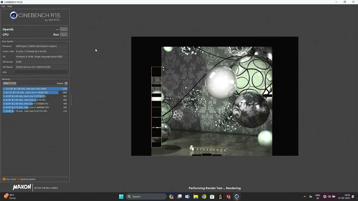Select the Intel Xeon X5650 ranking row
358x201 pixels.
(35, 89)
